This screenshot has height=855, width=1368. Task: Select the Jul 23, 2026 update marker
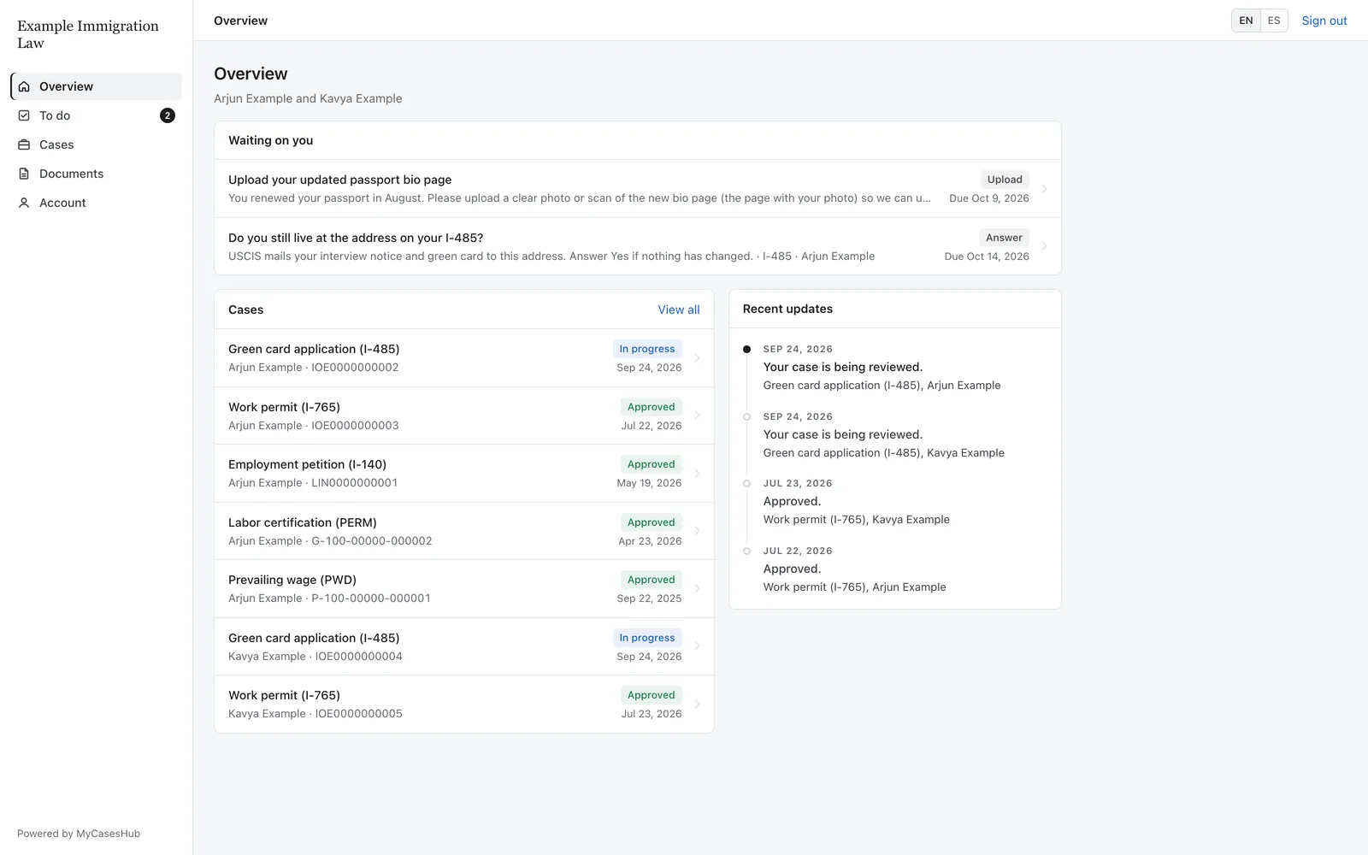point(746,483)
